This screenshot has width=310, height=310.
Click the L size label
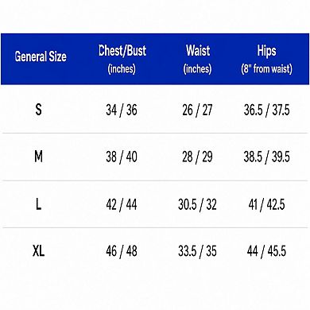click(x=39, y=204)
